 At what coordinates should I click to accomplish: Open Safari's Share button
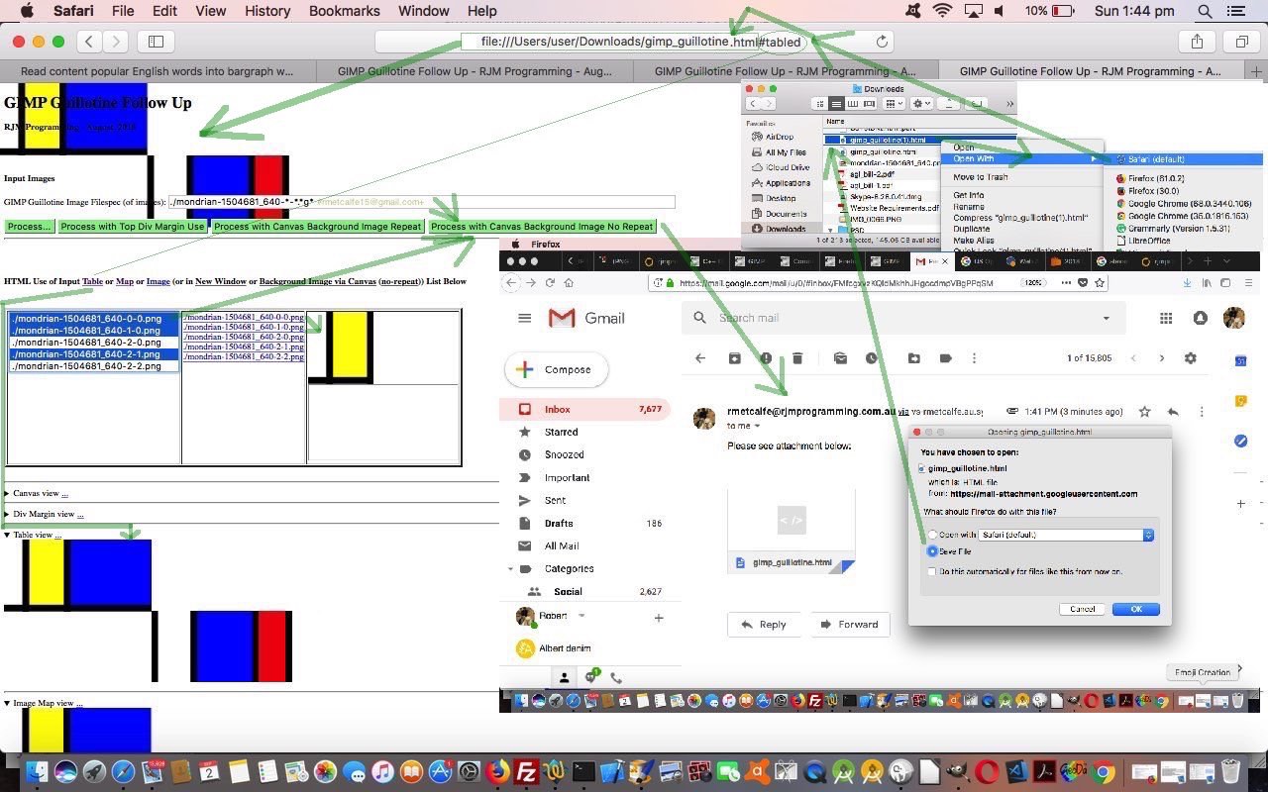[x=1197, y=42]
